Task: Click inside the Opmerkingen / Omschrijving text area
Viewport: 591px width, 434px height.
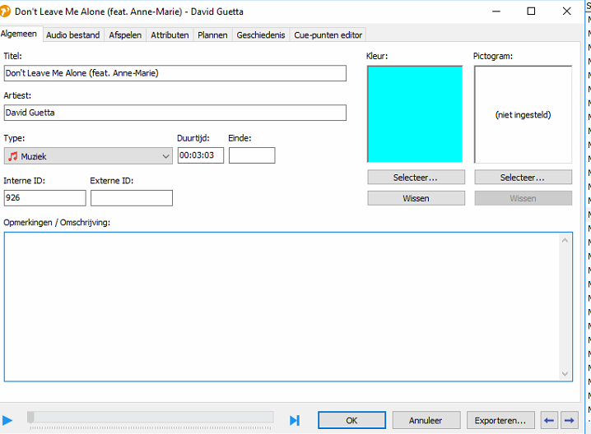Action: pyautogui.click(x=282, y=307)
